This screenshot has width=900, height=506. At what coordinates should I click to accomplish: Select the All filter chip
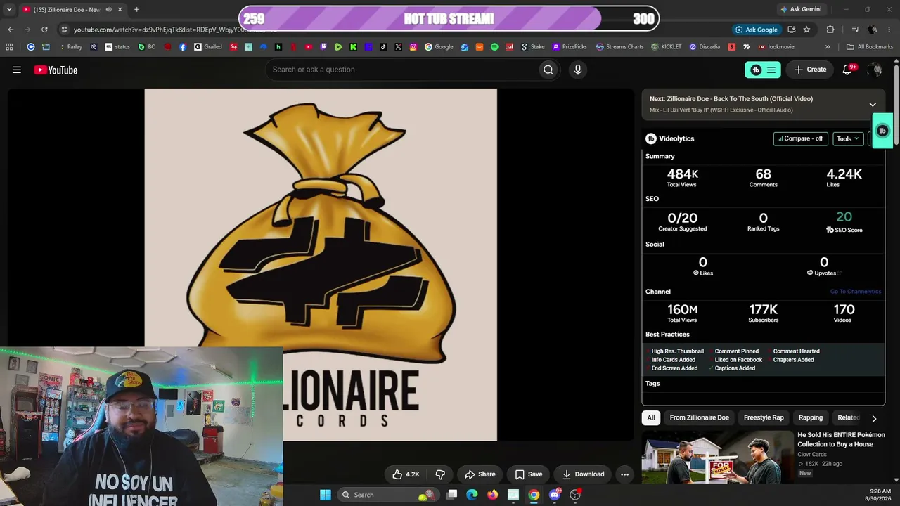click(651, 417)
